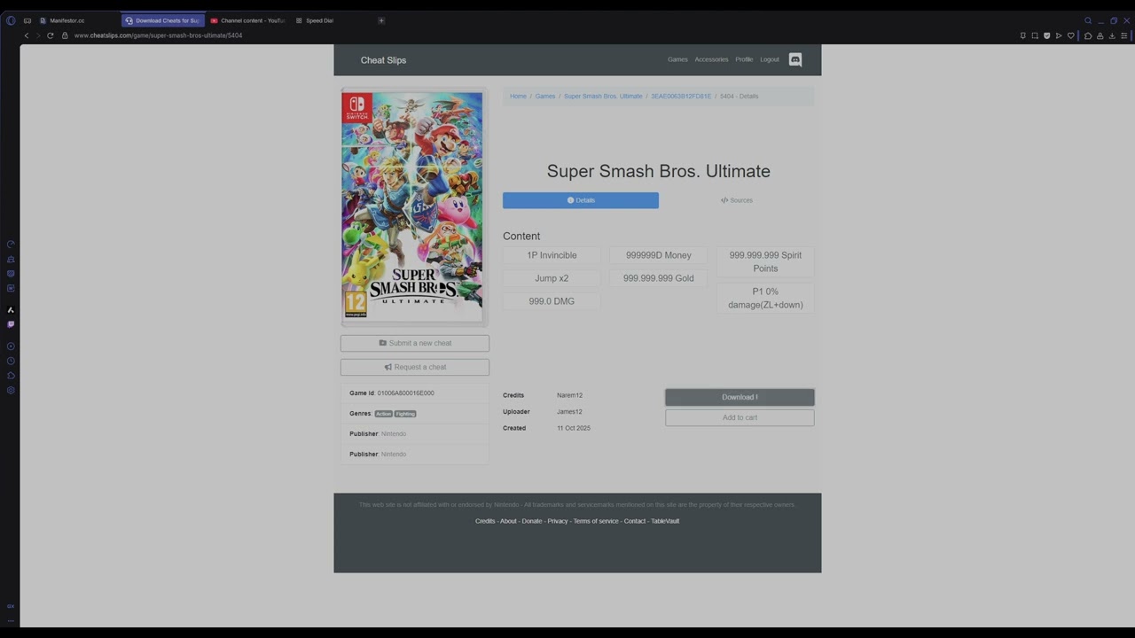This screenshot has width=1135, height=638.
Task: Click the pinboard pin icon in toolbar
Action: coord(1023,35)
